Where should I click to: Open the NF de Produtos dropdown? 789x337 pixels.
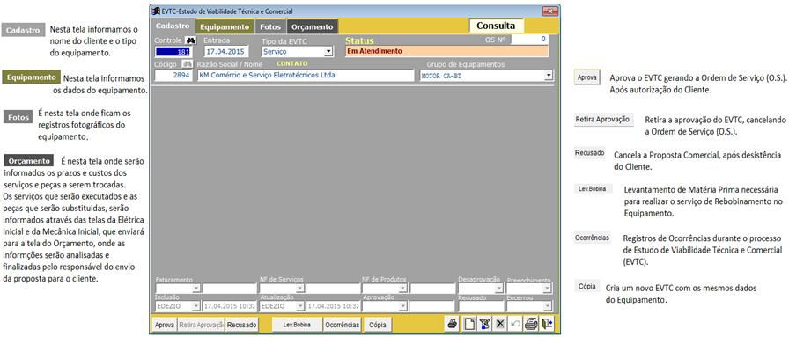402,289
